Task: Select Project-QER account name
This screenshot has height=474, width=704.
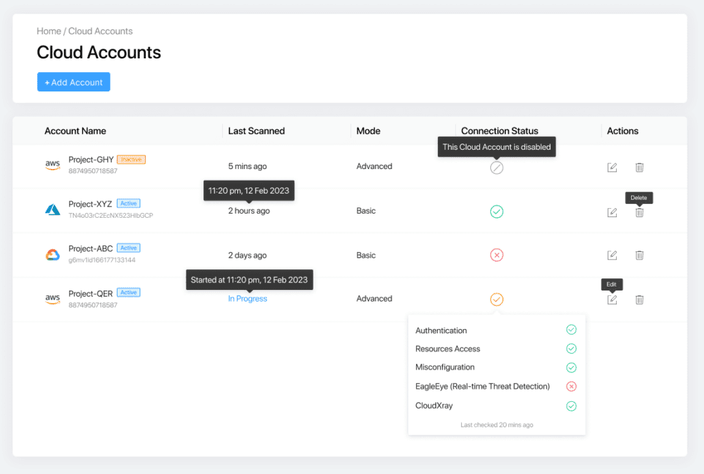Action: [91, 293]
